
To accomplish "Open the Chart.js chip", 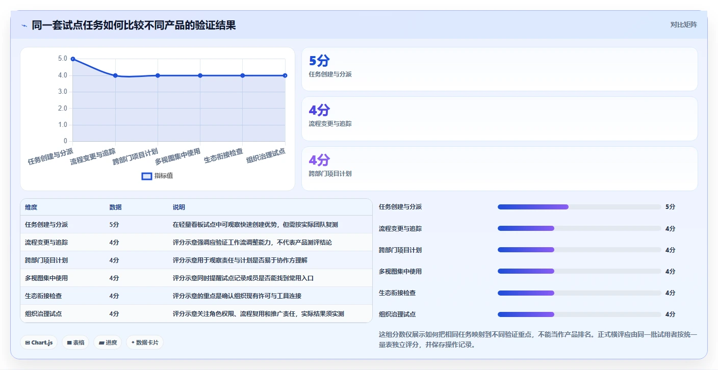I will 39,342.
